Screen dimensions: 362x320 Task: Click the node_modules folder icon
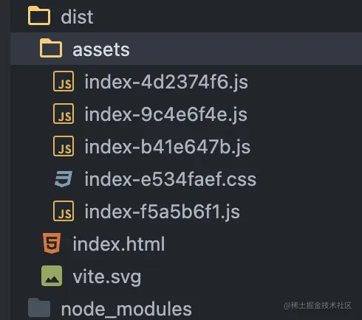pos(39,307)
